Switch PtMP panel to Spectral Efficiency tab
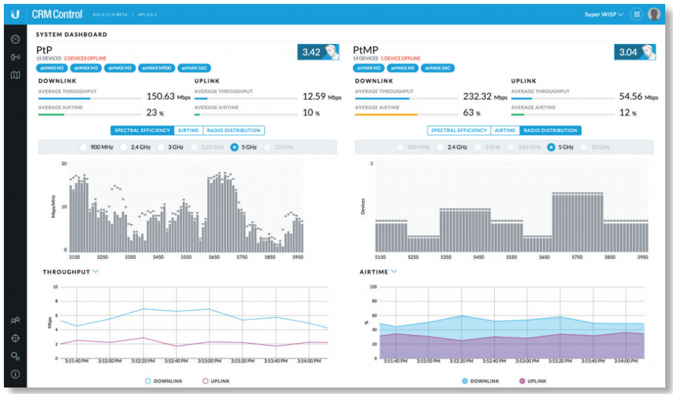 point(458,131)
